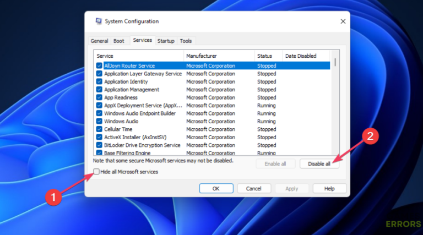This screenshot has width=423, height=235.
Task: Sort by the Status column header
Action: pyautogui.click(x=268, y=56)
